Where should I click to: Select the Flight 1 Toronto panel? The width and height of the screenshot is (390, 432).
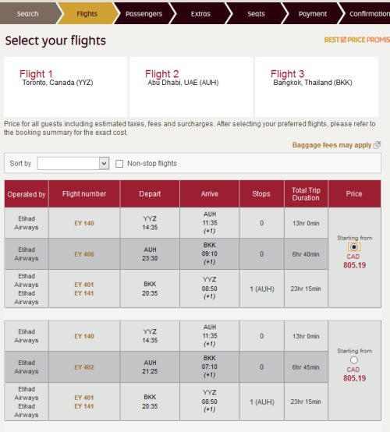pos(66,87)
